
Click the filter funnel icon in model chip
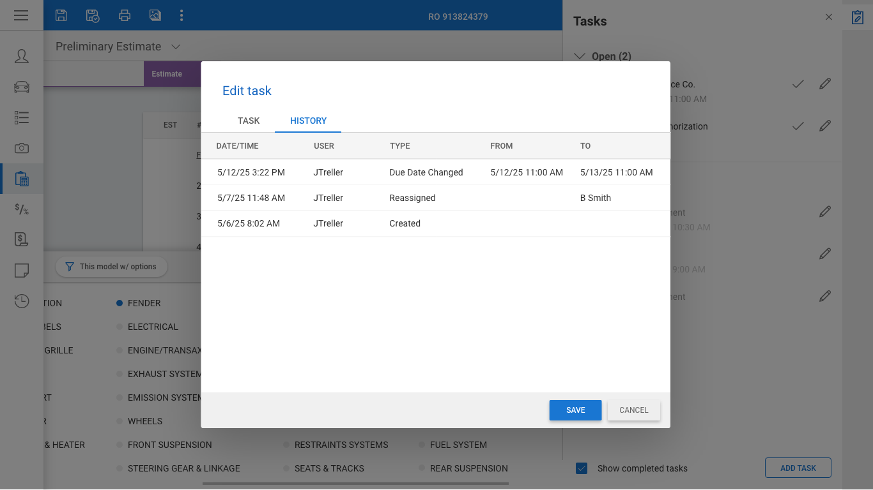[70, 267]
